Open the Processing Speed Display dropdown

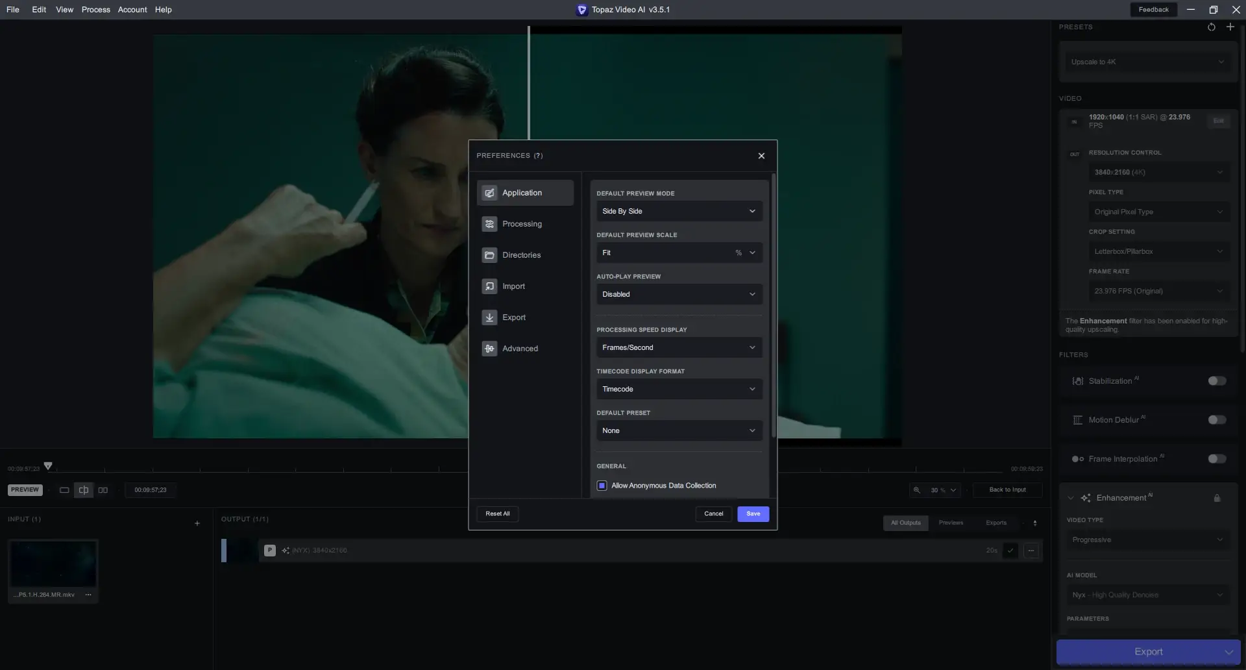(679, 347)
